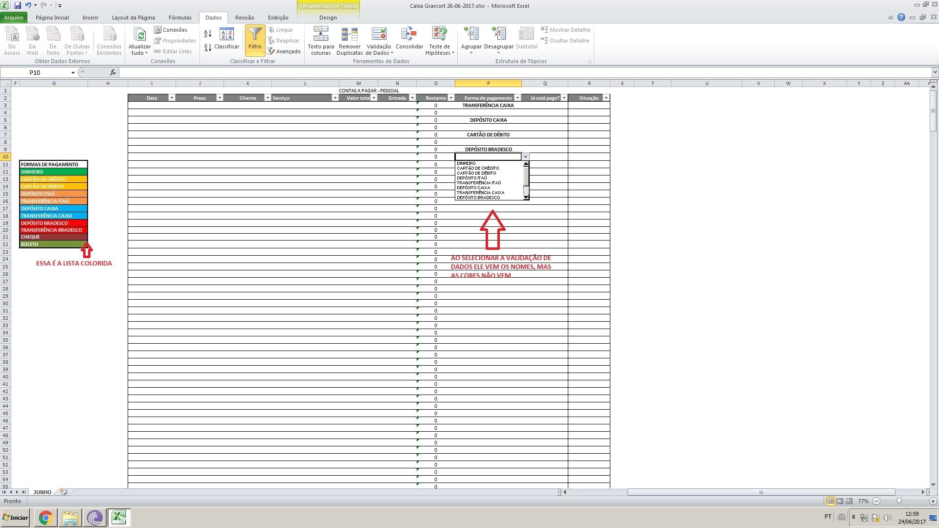Click Reaplicar filter button
Screen dimensions: 939x528
coord(284,41)
